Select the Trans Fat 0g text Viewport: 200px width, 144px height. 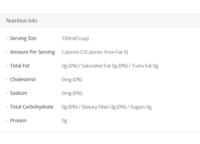pyautogui.click(x=145, y=66)
